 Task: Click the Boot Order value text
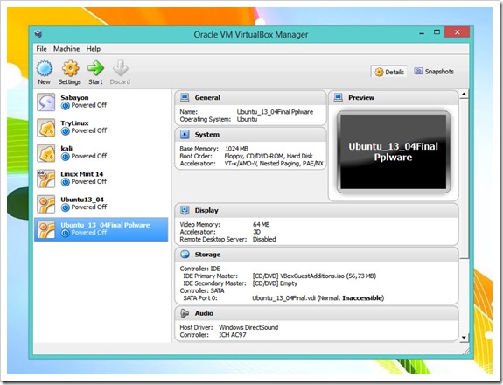click(269, 156)
